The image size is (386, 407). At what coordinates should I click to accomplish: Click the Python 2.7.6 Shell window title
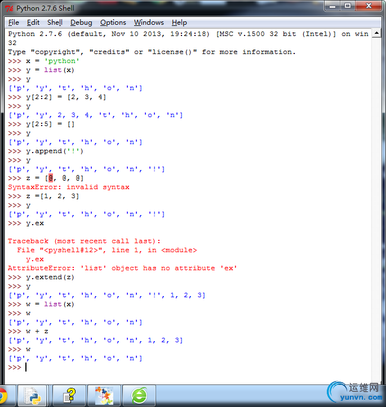point(45,8)
